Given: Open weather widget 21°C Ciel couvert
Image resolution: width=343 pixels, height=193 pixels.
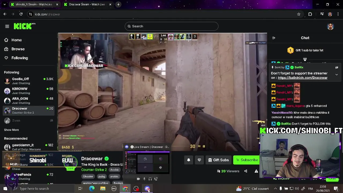Looking at the screenshot, I should (x=252, y=188).
